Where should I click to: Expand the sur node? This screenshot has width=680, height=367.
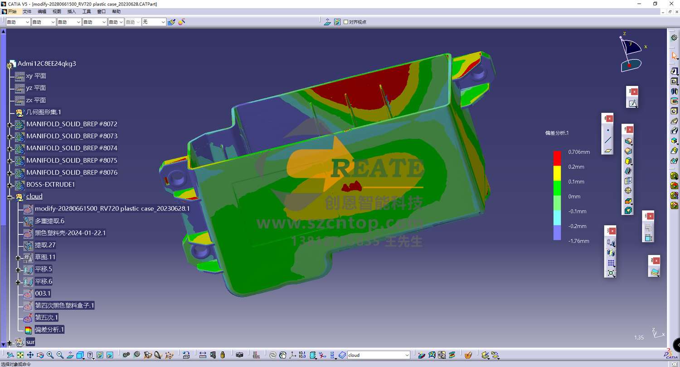point(10,342)
